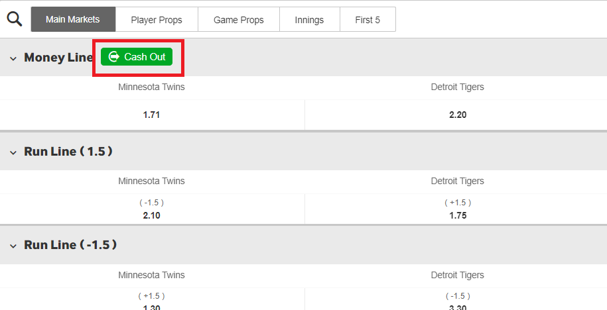
Task: Open the Player Props tab
Action: coord(157,19)
